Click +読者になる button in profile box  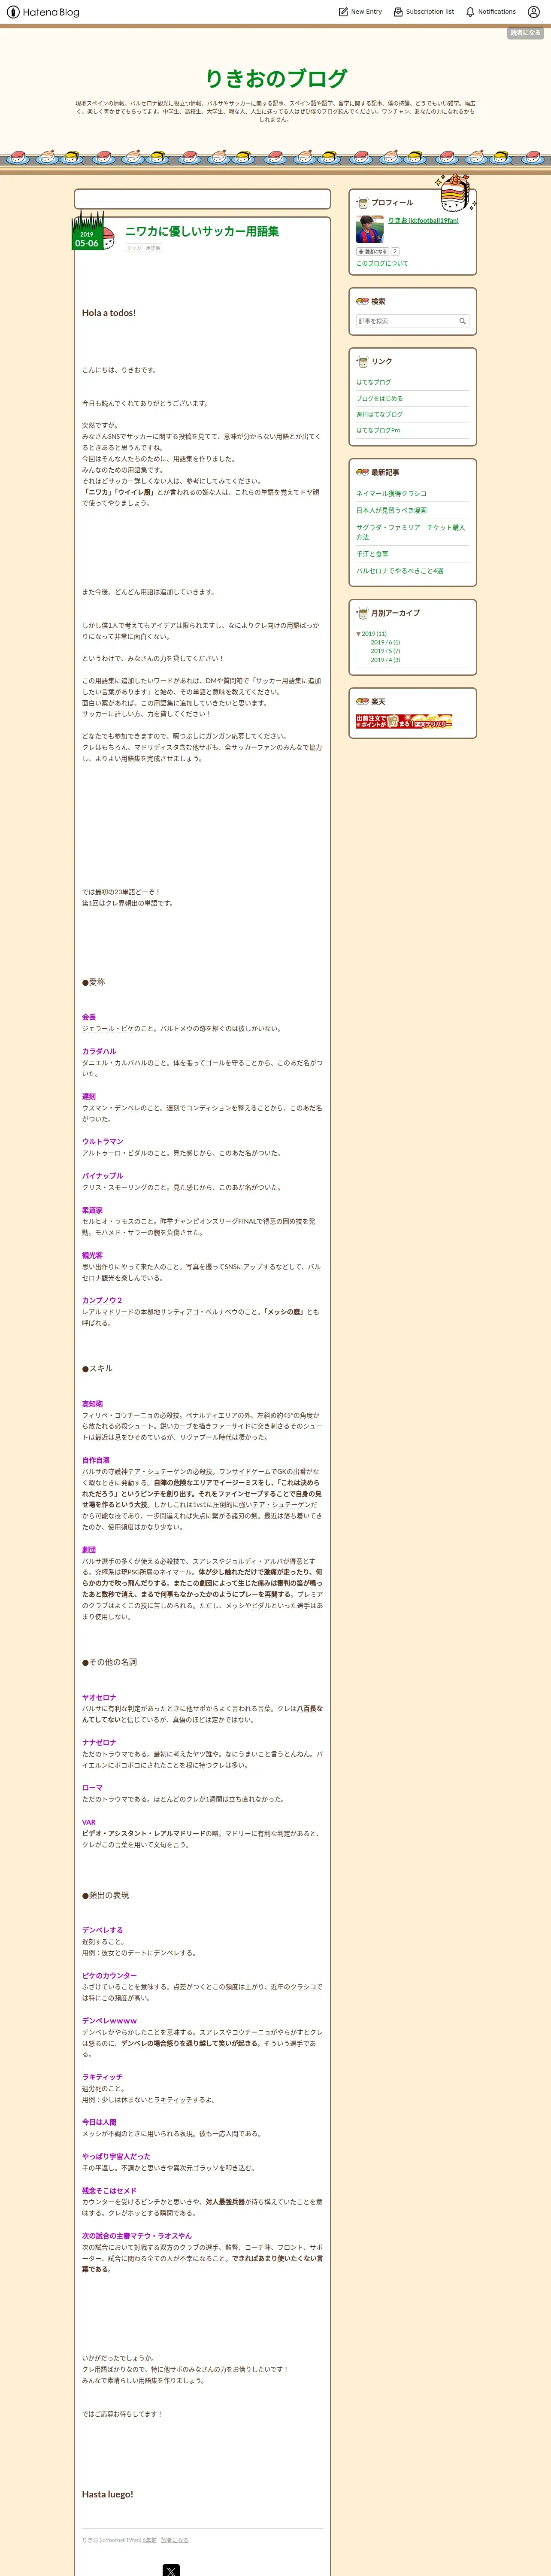(x=372, y=252)
